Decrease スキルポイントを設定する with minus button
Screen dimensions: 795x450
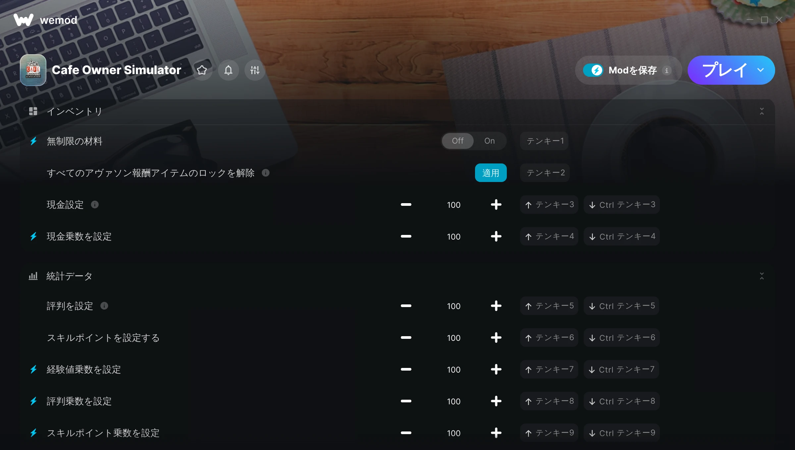coord(406,337)
